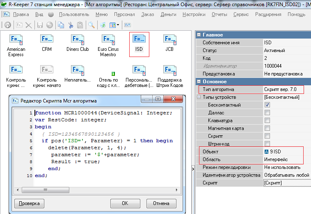Open the view mode dropdown arrow in toolbar

[x=118, y=25]
